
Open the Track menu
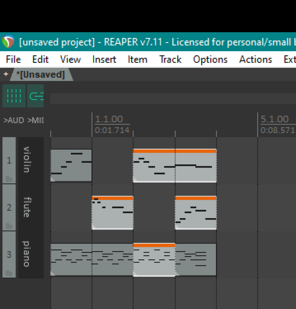pos(170,60)
